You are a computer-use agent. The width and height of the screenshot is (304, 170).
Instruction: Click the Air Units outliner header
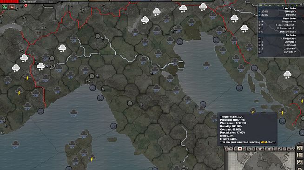[291, 35]
